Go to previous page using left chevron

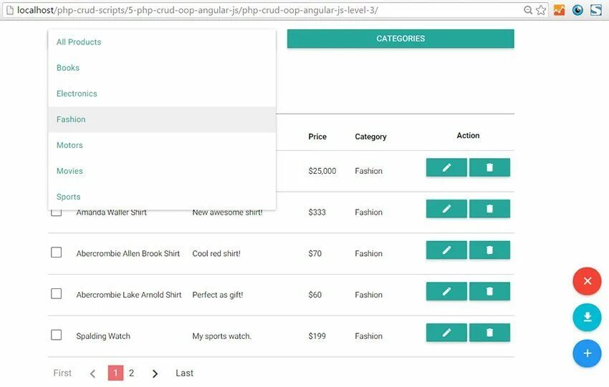(x=92, y=373)
